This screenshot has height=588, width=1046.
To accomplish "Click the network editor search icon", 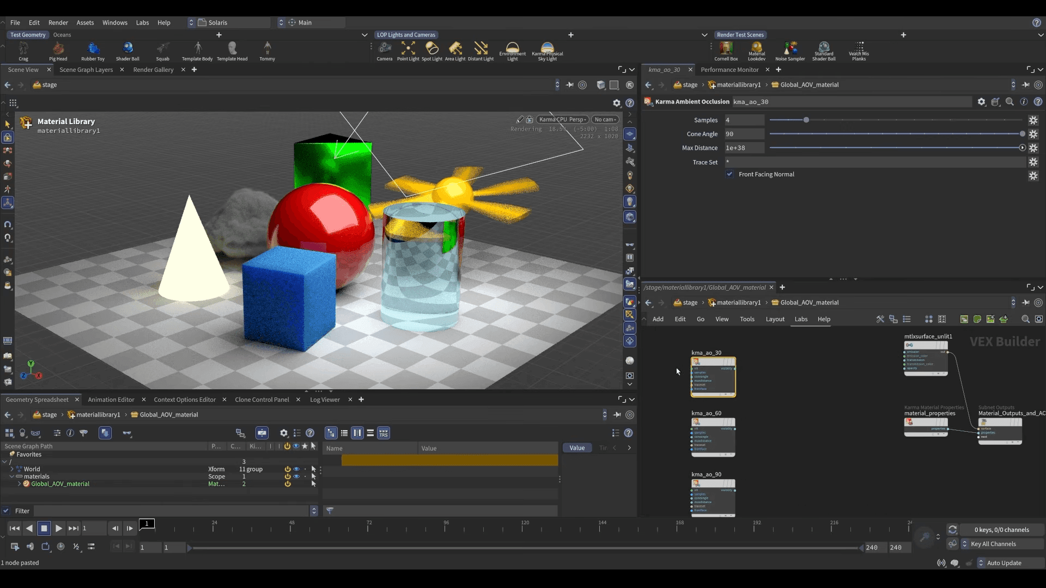I will [x=1025, y=320].
